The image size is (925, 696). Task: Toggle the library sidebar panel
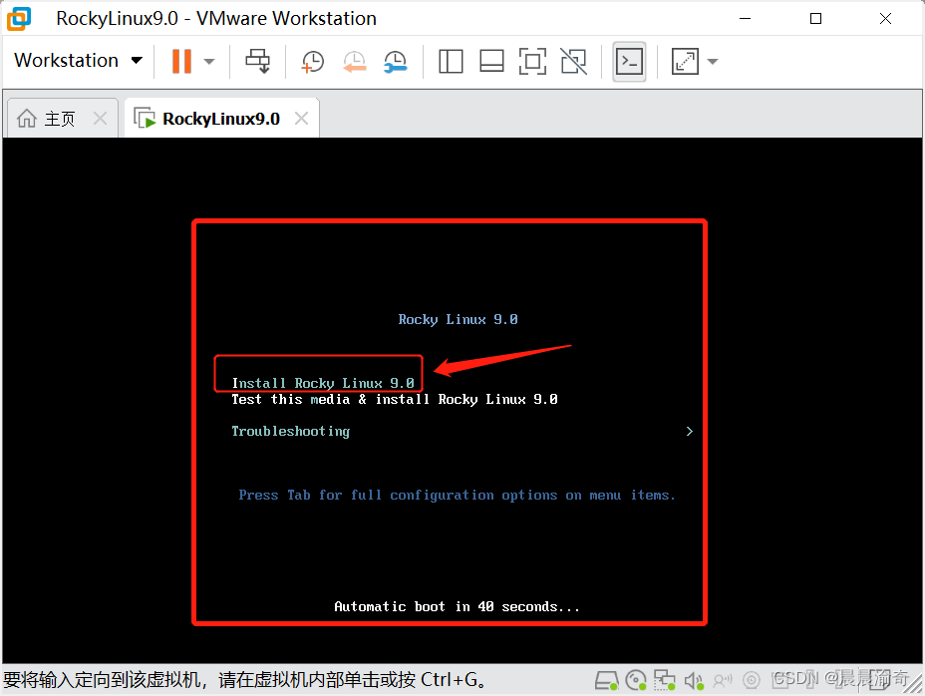point(451,62)
